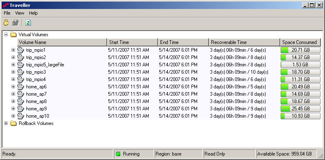Click the trip_mpio2 volume icon

[20, 57]
